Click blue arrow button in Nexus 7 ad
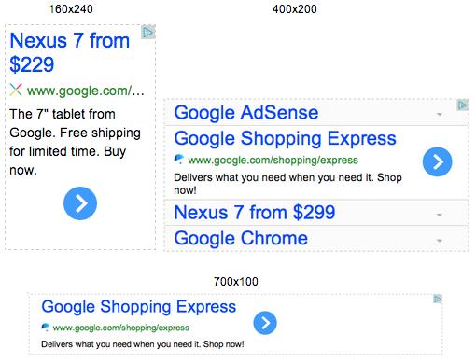 click(80, 203)
